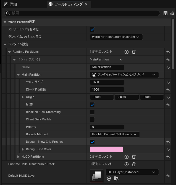The width and height of the screenshot is (176, 185).
Task: Open the MainPartition index dropdown
Action: pos(106,60)
